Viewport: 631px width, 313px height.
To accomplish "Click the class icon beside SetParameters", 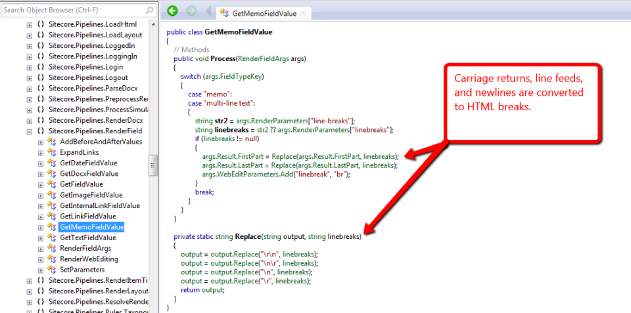I will coord(51,270).
